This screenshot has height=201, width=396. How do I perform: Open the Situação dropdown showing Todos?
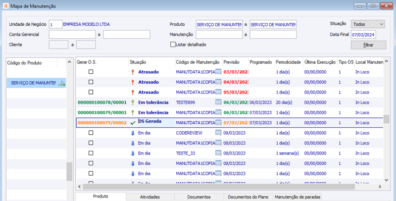click(368, 24)
